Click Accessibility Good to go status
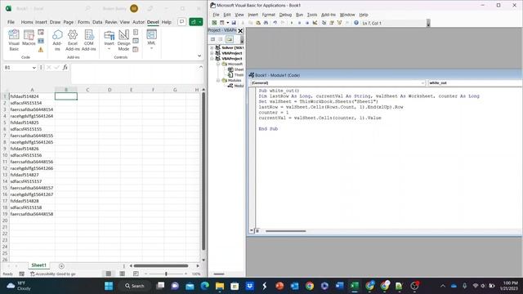The image size is (523, 294). click(x=52, y=274)
